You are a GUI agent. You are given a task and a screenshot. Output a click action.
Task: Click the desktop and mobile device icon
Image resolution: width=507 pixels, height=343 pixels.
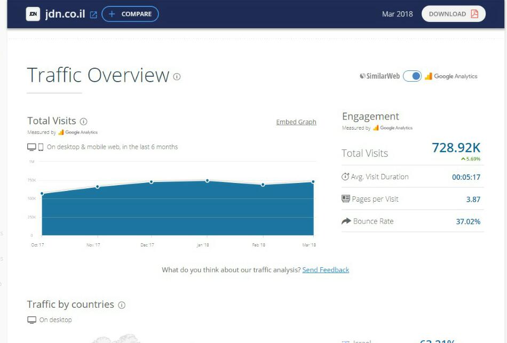[x=35, y=147]
